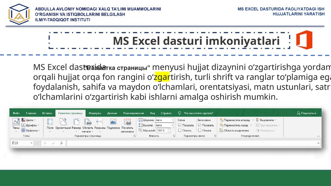
Task: Switch to the Рецензирование tab
Action: (x=133, y=113)
